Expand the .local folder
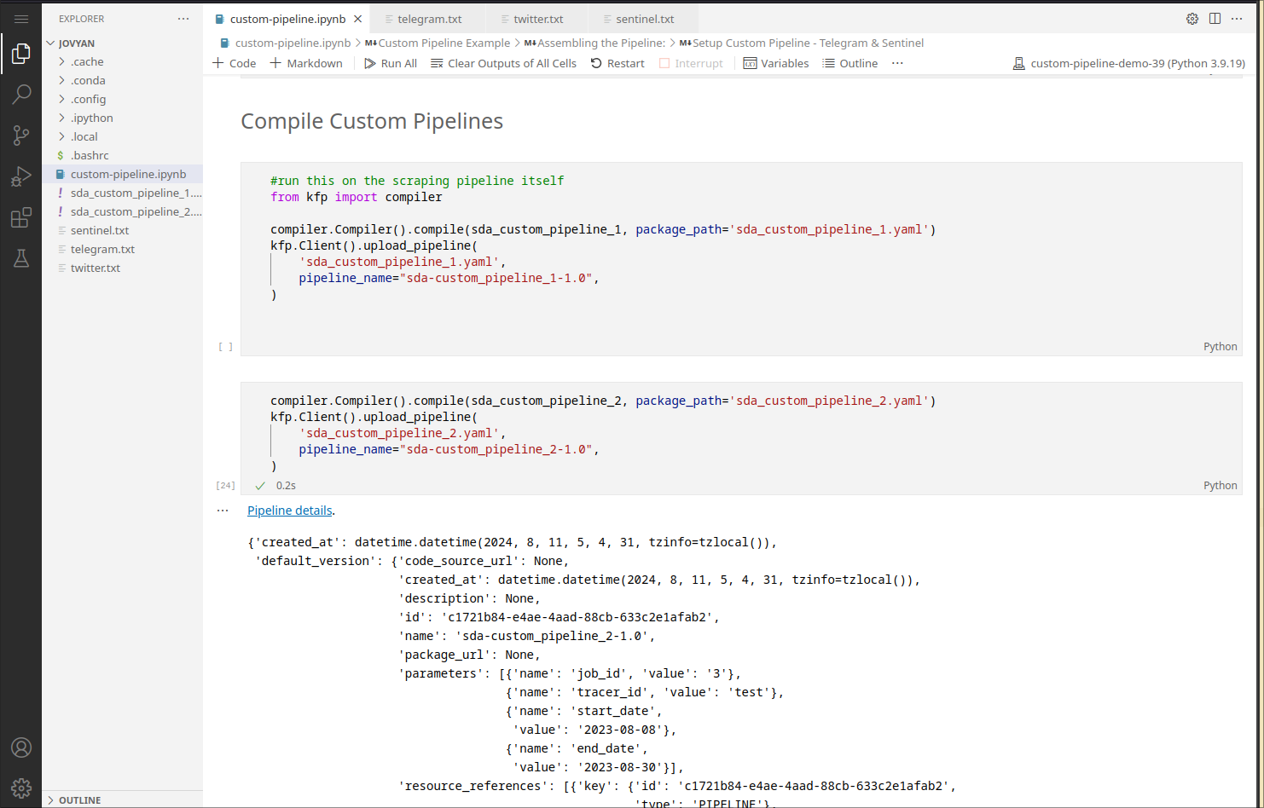Screen dimensions: 1264x808 pyautogui.click(x=122, y=136)
